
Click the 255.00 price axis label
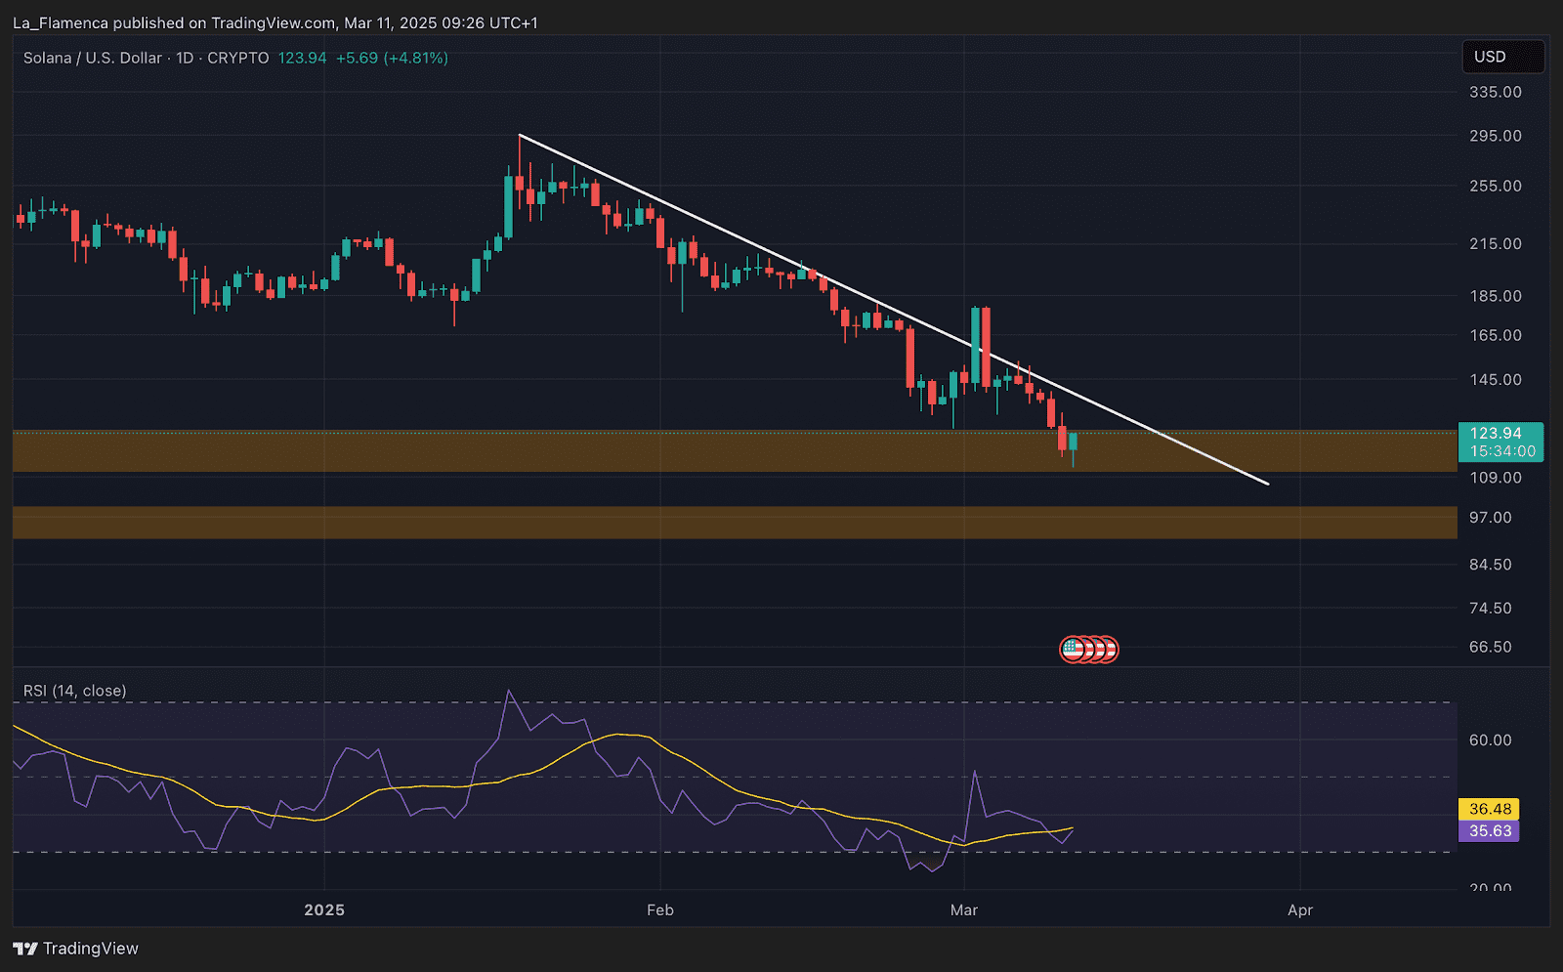point(1496,186)
